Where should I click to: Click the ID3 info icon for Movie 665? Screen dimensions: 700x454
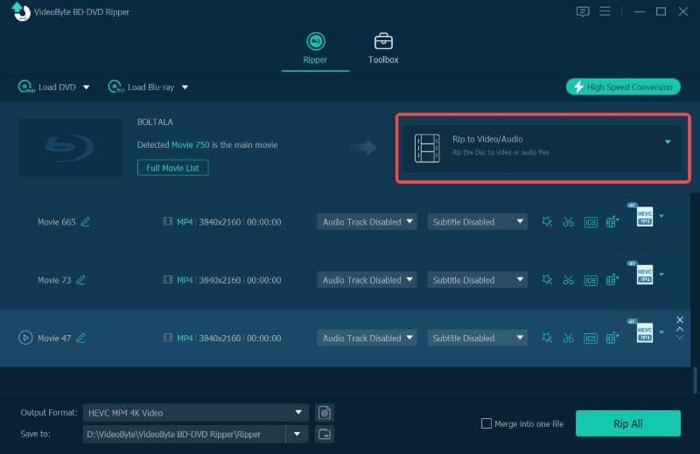pos(591,222)
